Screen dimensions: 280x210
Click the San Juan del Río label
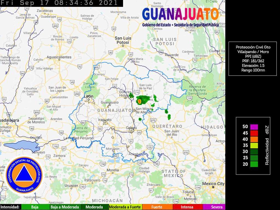[x=172, y=133]
